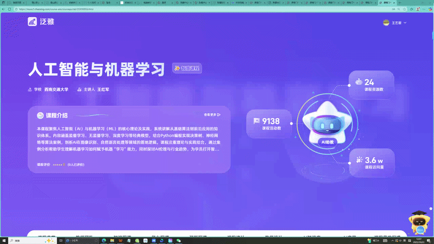Bookmark this page with the star icon
This screenshot has width=434, height=244.
click(x=404, y=9)
